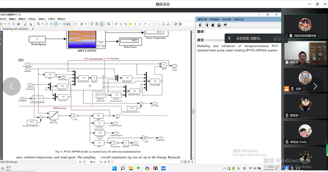Click the window layout icon beside lock

225,25
